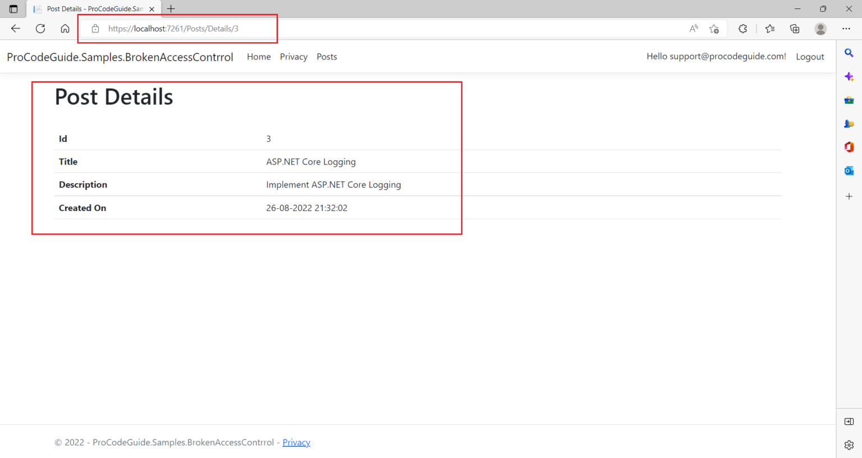Add this page to favorites
The height and width of the screenshot is (458, 862).
click(714, 28)
